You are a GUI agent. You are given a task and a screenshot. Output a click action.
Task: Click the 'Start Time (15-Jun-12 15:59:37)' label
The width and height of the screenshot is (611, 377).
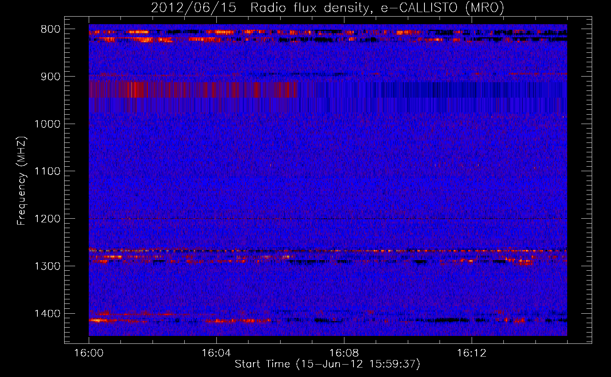327,364
